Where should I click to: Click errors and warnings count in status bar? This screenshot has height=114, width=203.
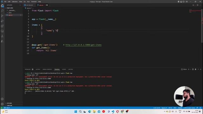point(7,108)
